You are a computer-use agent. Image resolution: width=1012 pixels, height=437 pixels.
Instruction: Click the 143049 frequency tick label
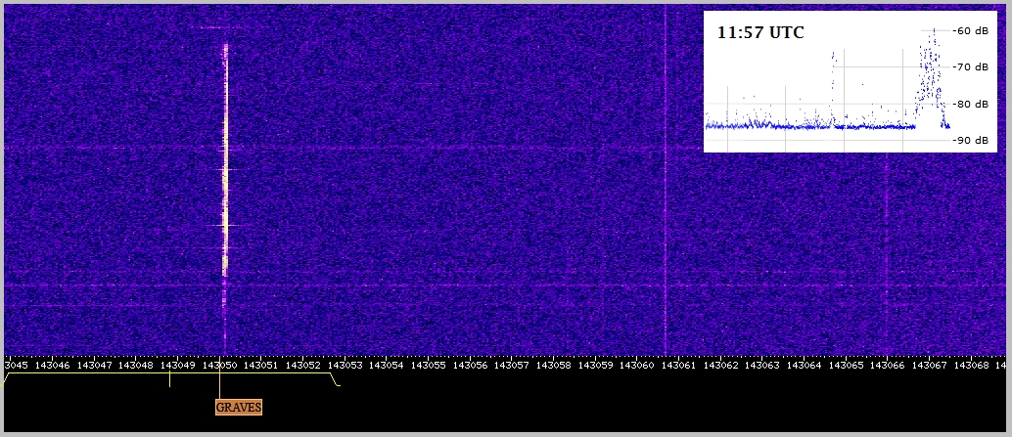tap(178, 365)
